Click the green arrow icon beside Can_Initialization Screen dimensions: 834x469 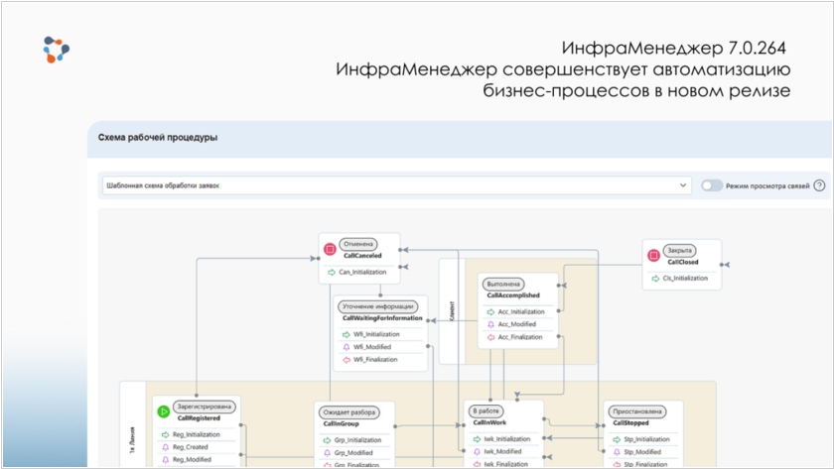331,272
